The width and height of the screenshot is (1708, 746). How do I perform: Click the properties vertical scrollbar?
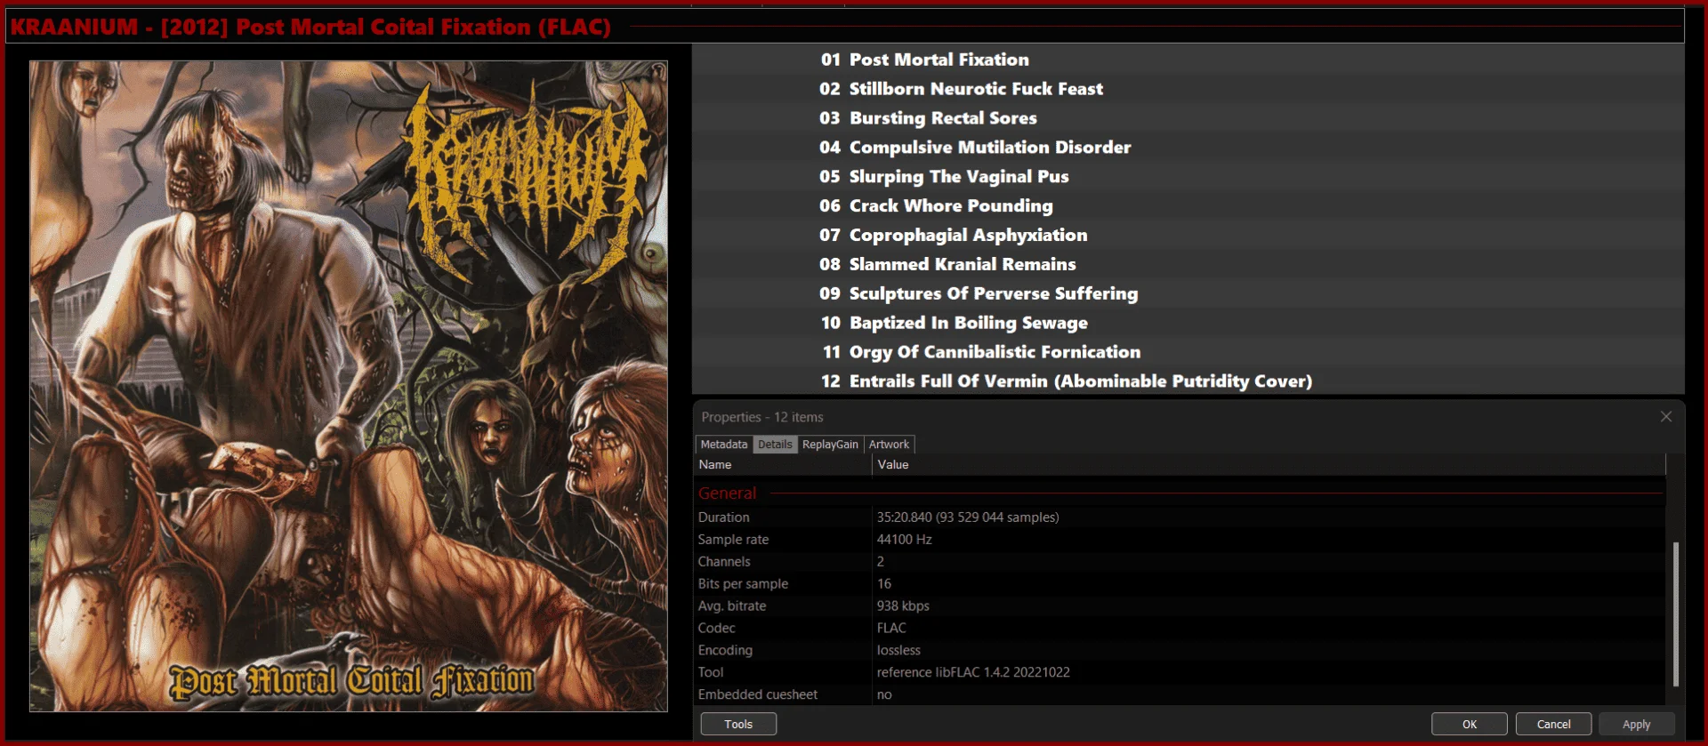tap(1675, 614)
